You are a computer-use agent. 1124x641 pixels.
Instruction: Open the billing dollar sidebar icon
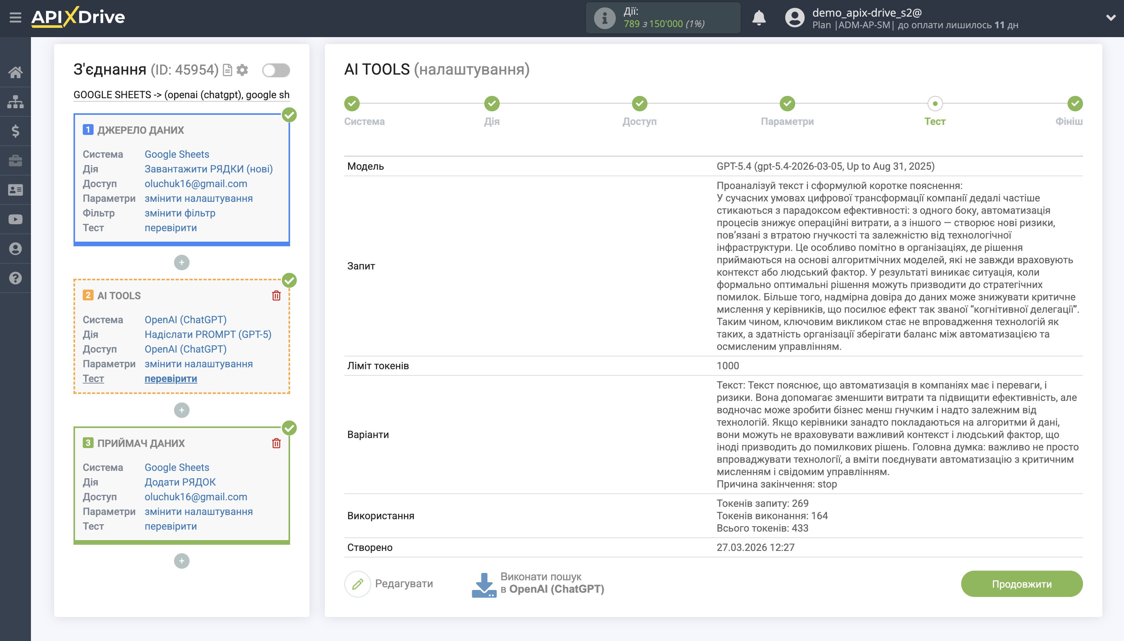tap(16, 131)
